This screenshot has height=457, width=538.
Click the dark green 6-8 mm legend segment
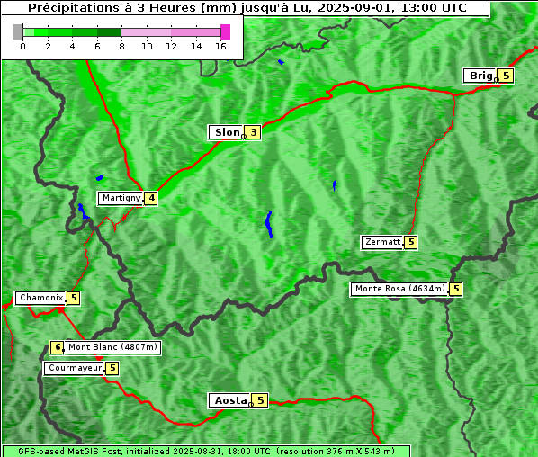(x=109, y=32)
